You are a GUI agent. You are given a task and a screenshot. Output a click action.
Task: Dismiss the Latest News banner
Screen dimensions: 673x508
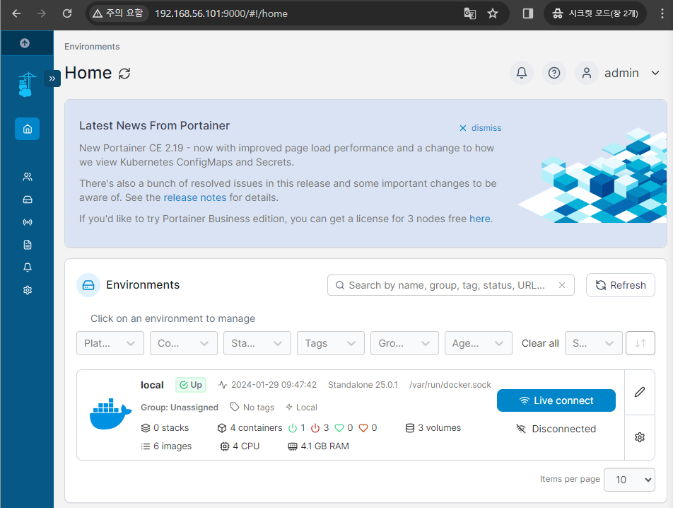tap(480, 128)
